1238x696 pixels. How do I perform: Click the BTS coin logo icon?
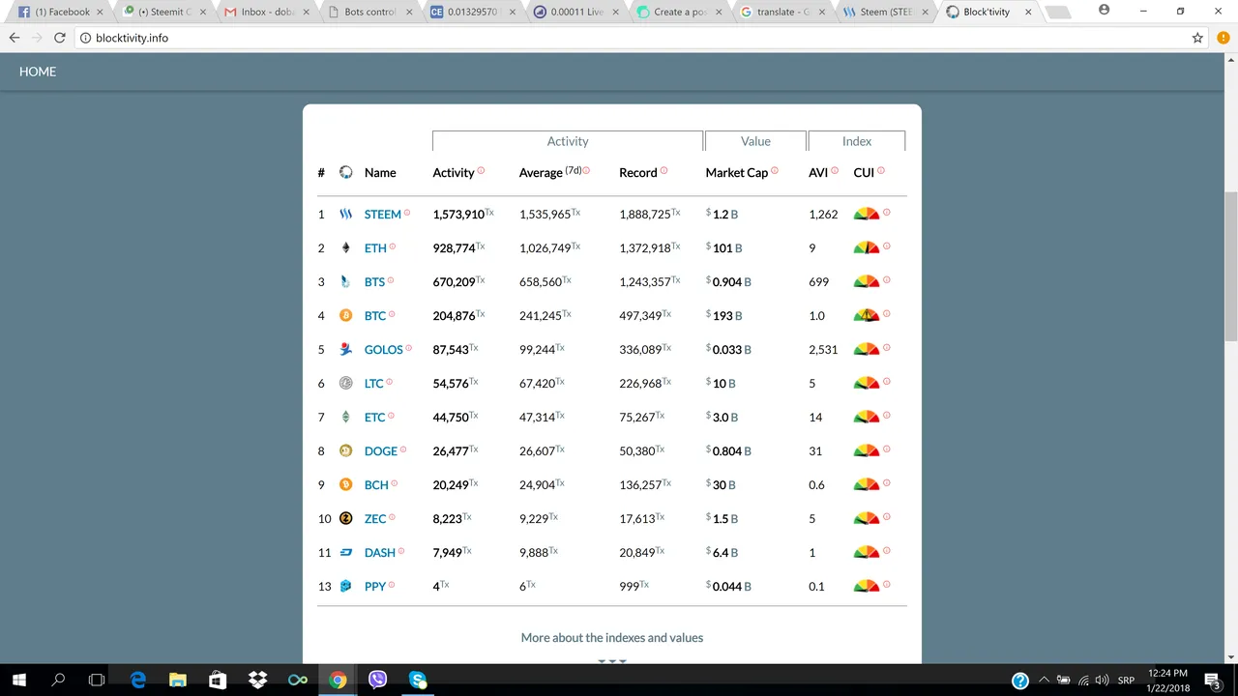[x=345, y=281]
